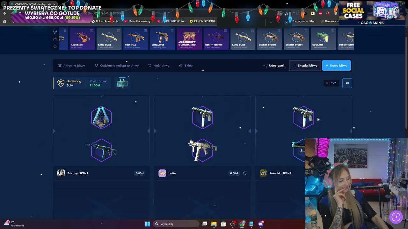Switch to Codzienne najlepsze bitwy tab
Screen dimensions: 408x229
coord(117,66)
